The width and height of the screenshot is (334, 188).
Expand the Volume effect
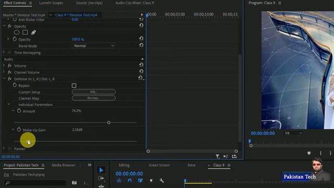pos(4,65)
